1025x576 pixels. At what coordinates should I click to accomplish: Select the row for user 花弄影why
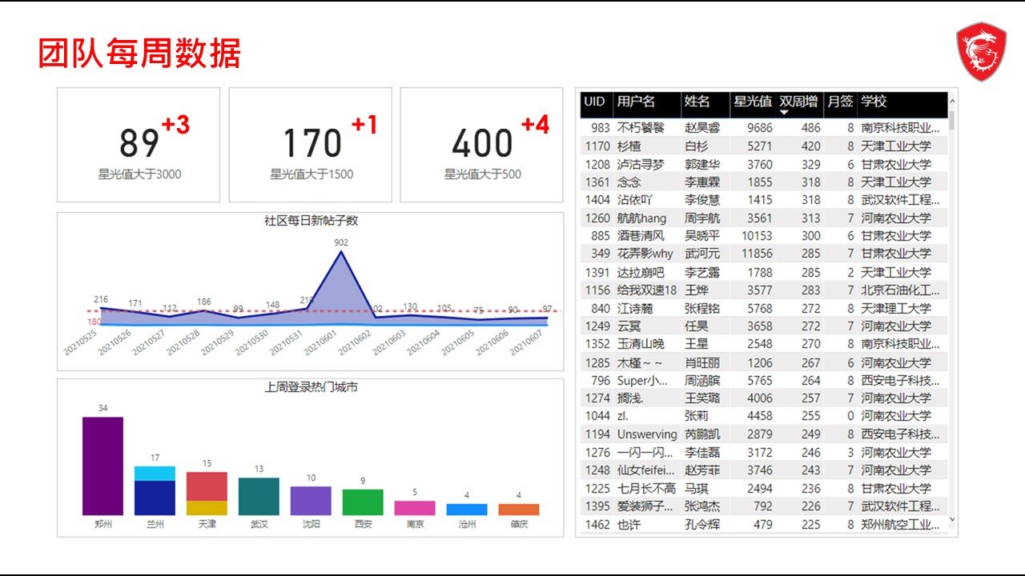pos(764,254)
